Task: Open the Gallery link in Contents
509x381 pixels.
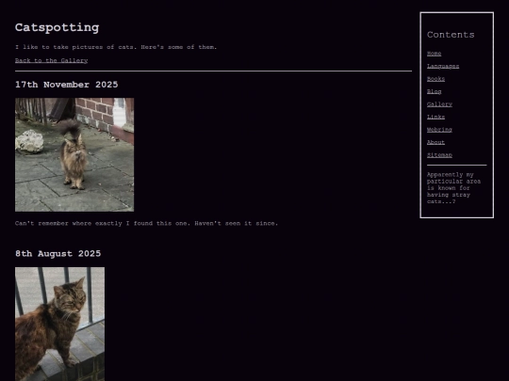Action: [x=439, y=104]
